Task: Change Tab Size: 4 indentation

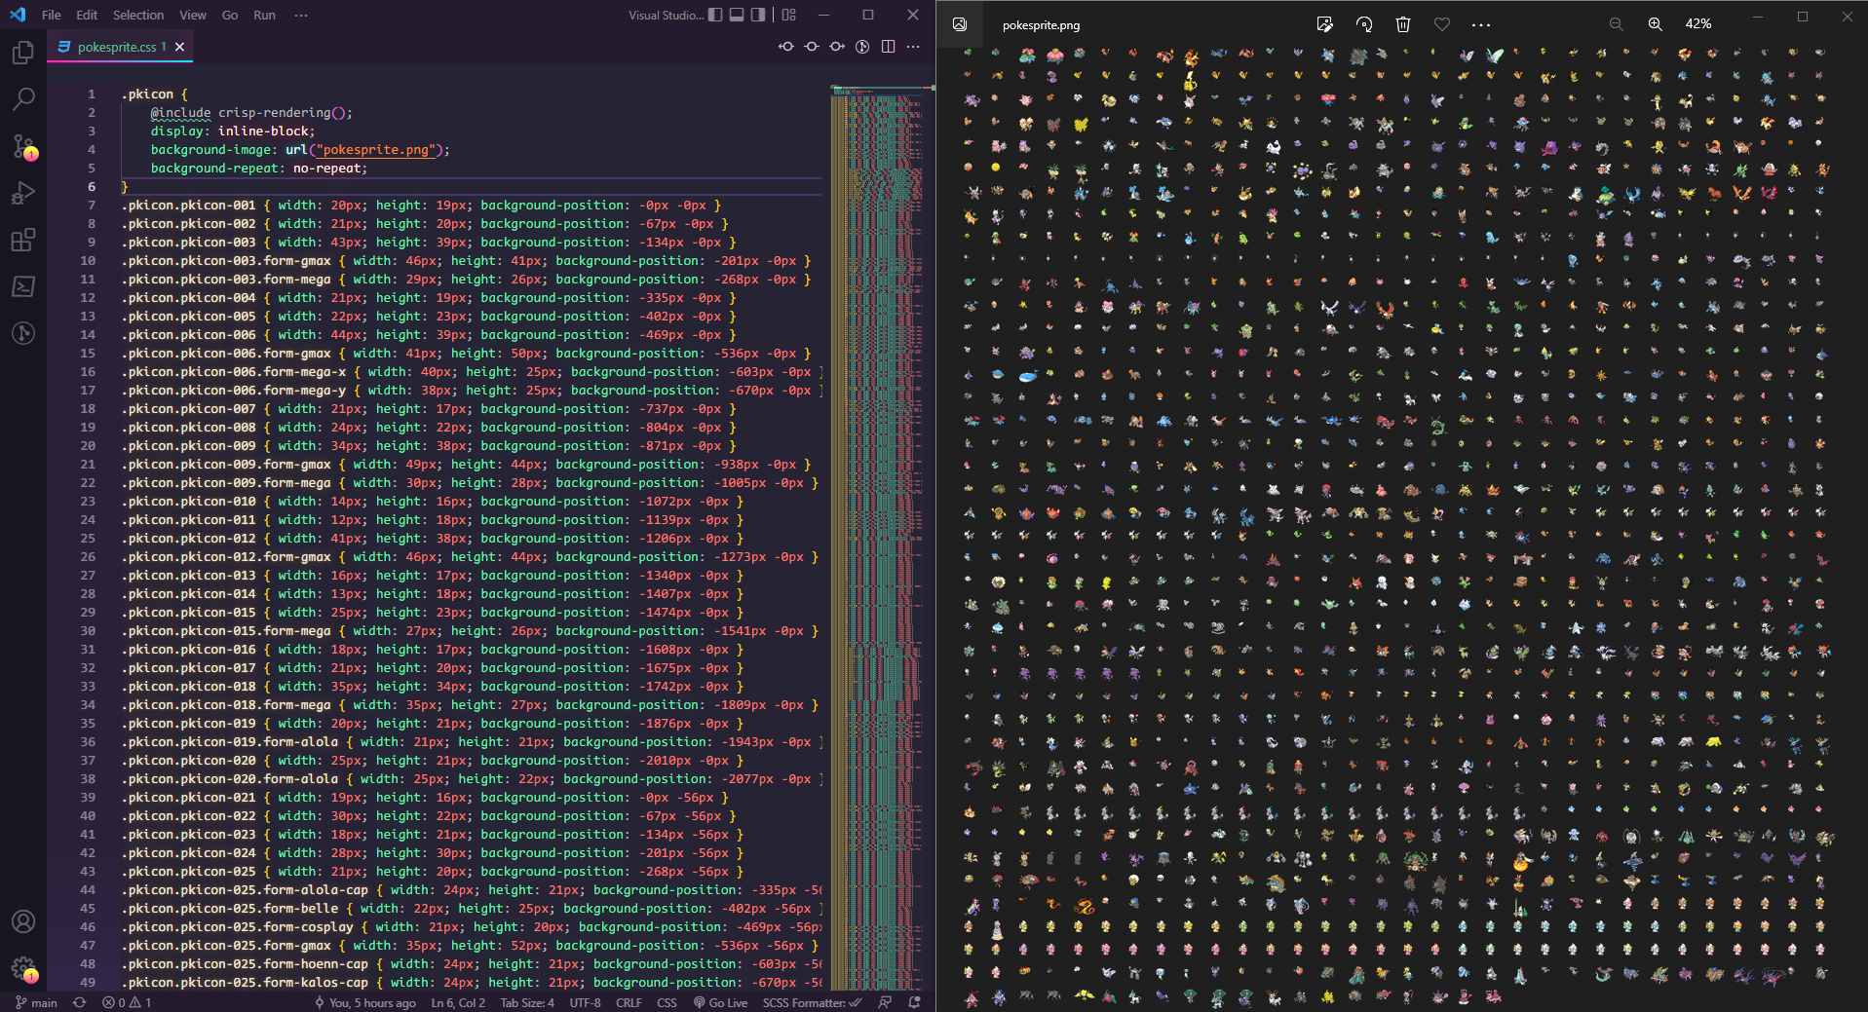Action: (527, 1002)
